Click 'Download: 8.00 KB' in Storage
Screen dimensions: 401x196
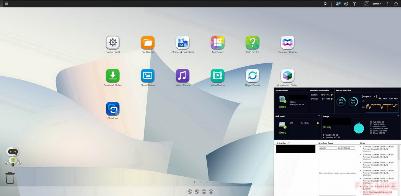pos(379,131)
